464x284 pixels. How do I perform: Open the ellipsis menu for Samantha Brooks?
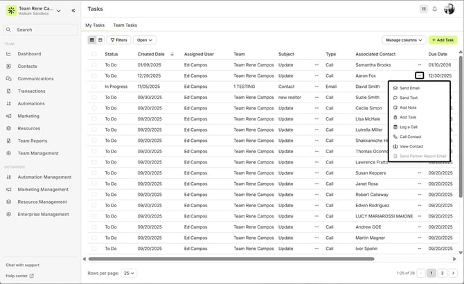(x=419, y=64)
